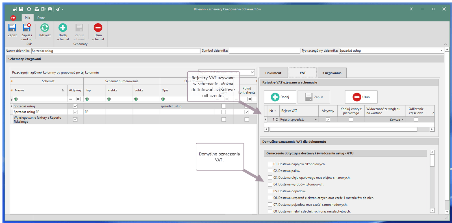The width and height of the screenshot is (452, 223).
Task: Click the Dodaj button in VAT registers
Action: click(x=280, y=97)
